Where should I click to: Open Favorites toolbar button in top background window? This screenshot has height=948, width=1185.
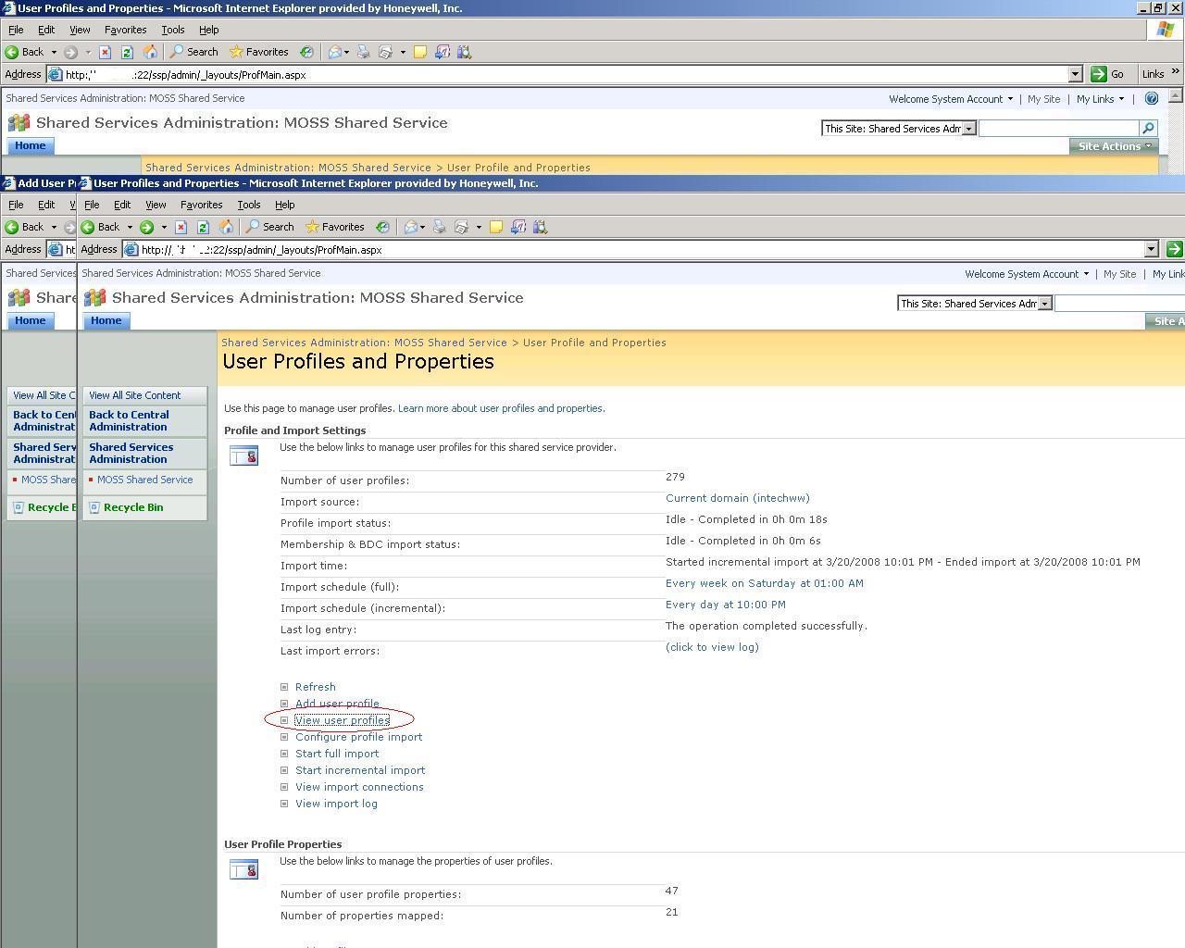[x=259, y=52]
